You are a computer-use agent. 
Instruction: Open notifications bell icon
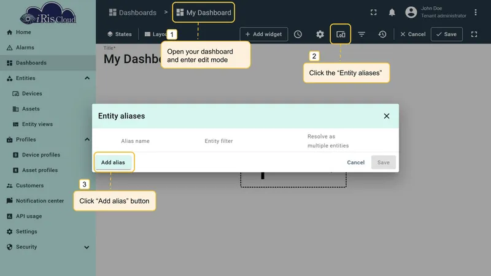point(392,12)
